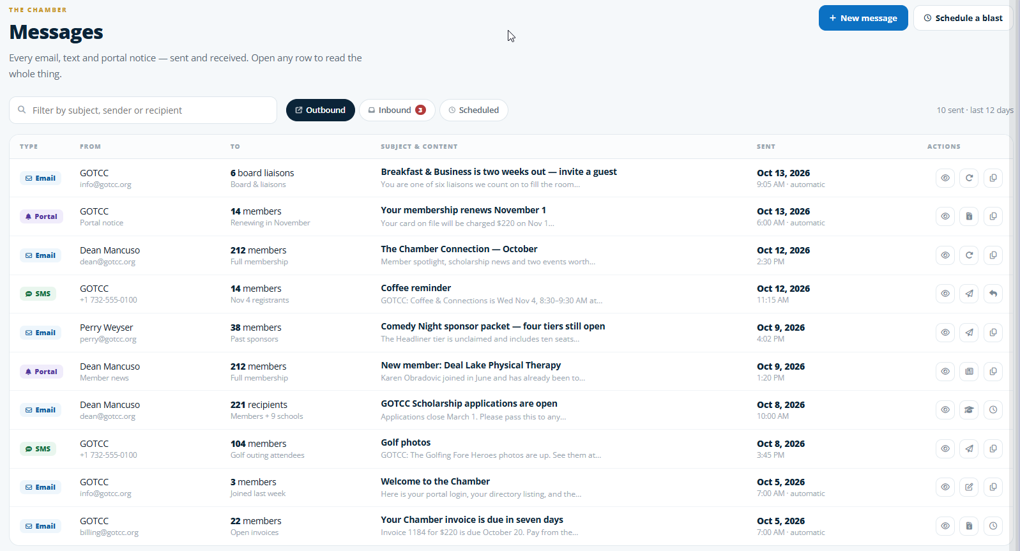Preview the Coffee reminder SMS with eye icon
1020x551 pixels.
[x=945, y=294]
